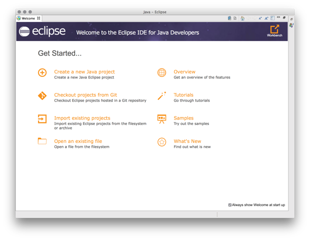Open the What's New link

pyautogui.click(x=187, y=141)
